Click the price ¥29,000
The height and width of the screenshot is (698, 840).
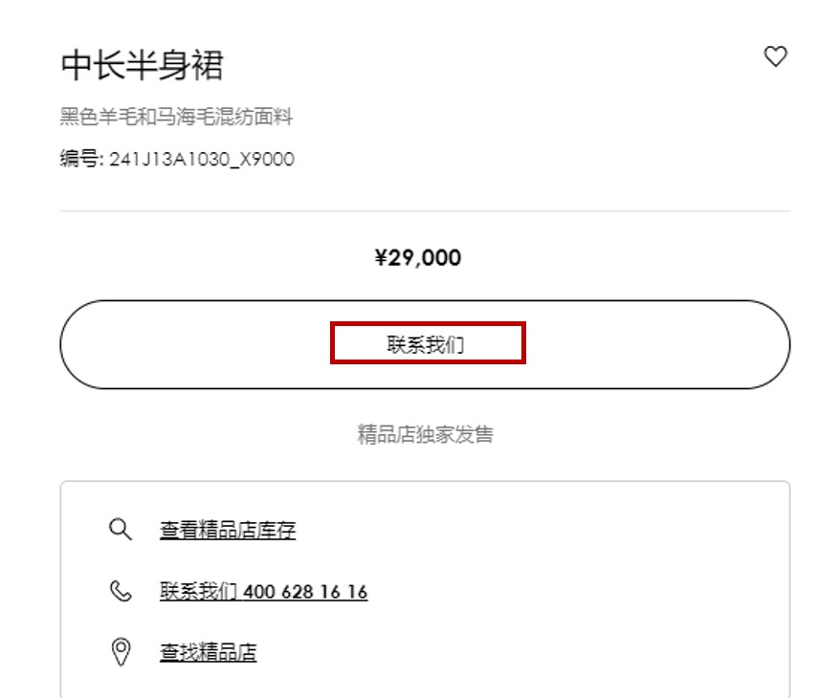[x=418, y=257]
